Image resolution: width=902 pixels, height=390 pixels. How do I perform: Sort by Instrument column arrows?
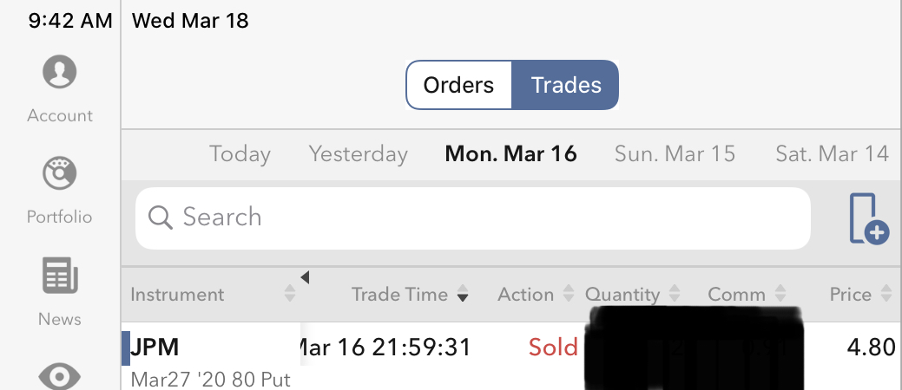pyautogui.click(x=290, y=295)
